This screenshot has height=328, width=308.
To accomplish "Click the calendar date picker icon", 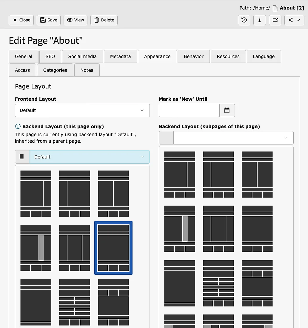I will [227, 111].
